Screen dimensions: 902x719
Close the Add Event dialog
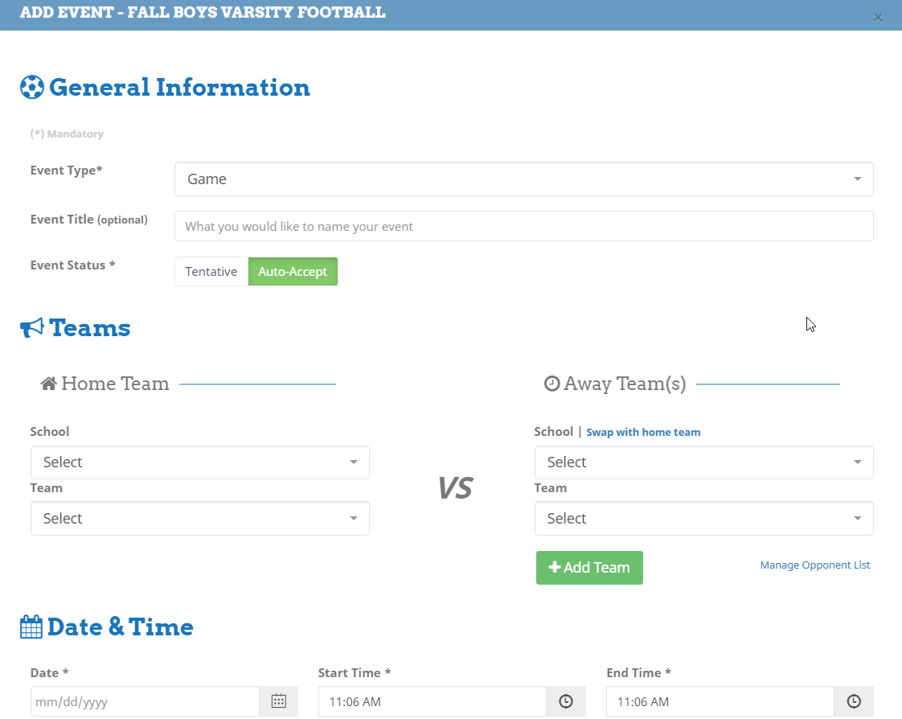pyautogui.click(x=878, y=17)
